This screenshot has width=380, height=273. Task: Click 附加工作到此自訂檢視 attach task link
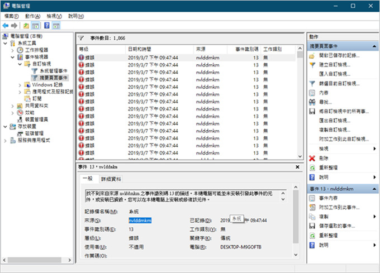pyautogui.click(x=344, y=139)
